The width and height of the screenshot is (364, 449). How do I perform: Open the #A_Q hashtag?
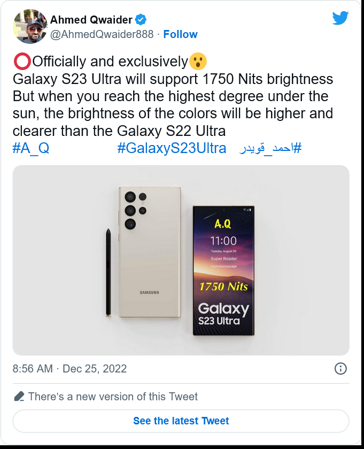tap(31, 148)
